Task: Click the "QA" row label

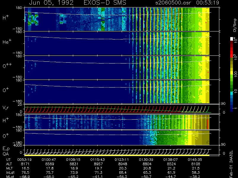Action: (x=6, y=154)
